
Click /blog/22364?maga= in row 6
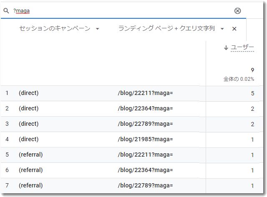(x=145, y=170)
